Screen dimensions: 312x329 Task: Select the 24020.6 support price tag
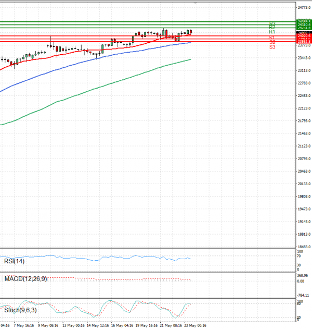click(304, 36)
